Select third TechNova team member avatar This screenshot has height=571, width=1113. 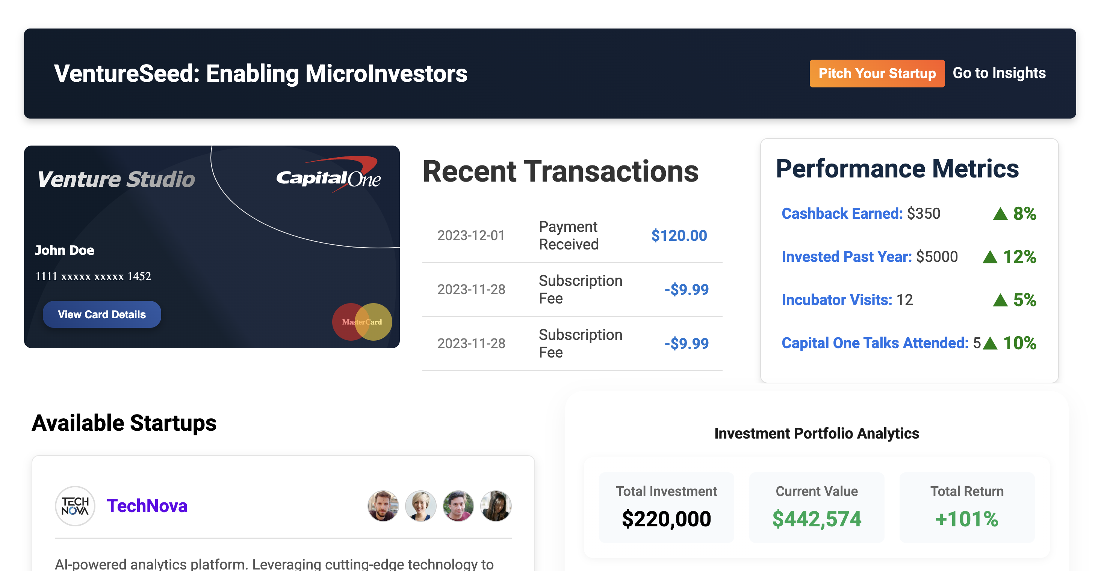(458, 506)
